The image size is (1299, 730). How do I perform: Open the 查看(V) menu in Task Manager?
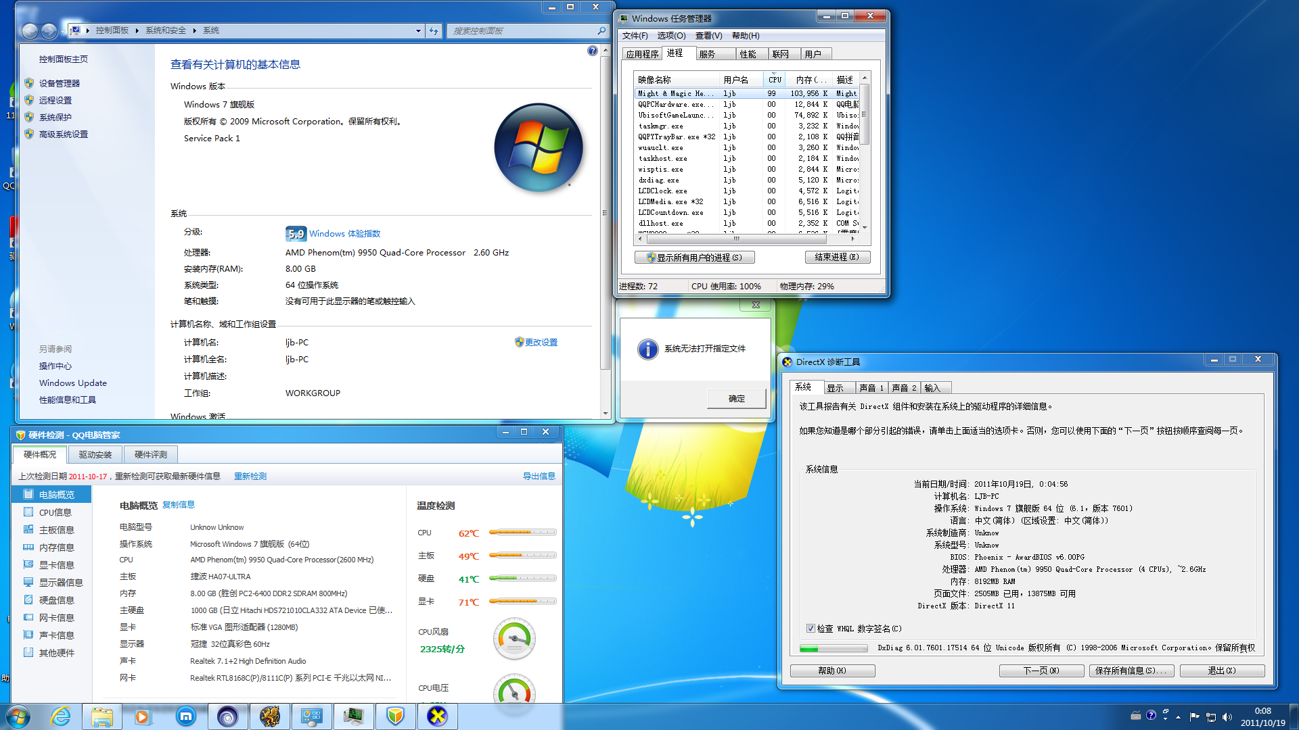pos(708,36)
